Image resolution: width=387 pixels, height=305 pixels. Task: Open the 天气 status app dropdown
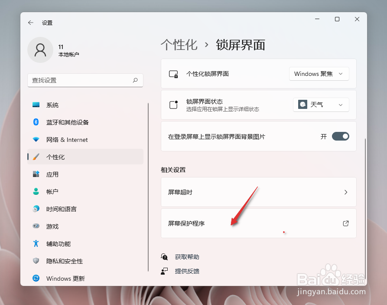coord(321,105)
